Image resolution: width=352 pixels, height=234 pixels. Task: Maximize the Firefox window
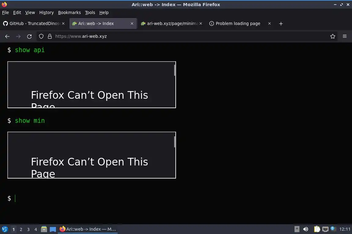coord(341,5)
